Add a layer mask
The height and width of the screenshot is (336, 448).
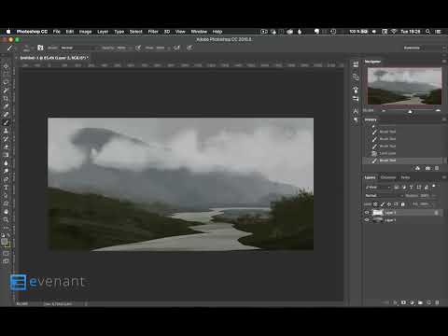[x=403, y=302]
